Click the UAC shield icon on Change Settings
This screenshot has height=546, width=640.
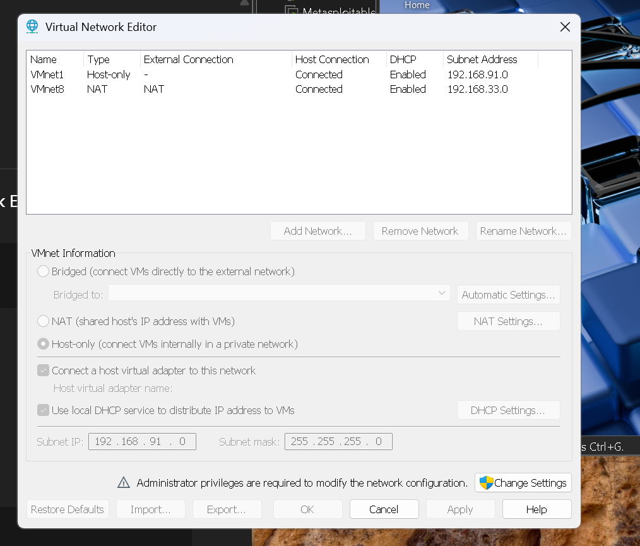[485, 482]
